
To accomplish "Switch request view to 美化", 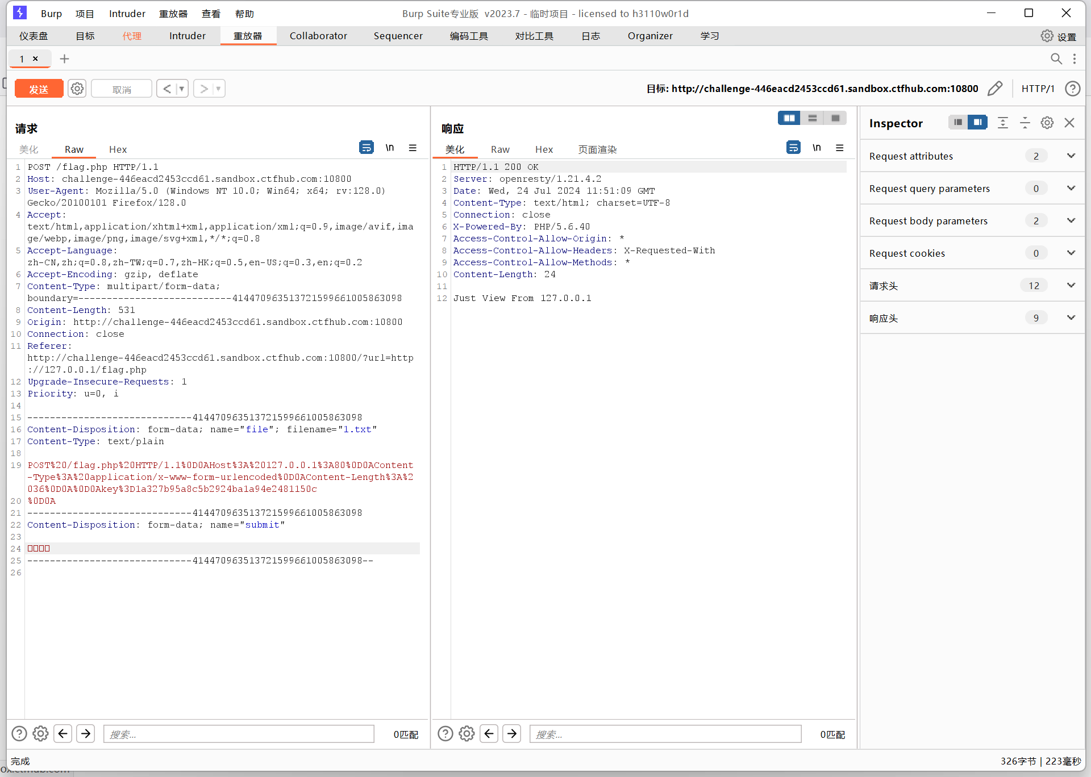I will pos(28,149).
